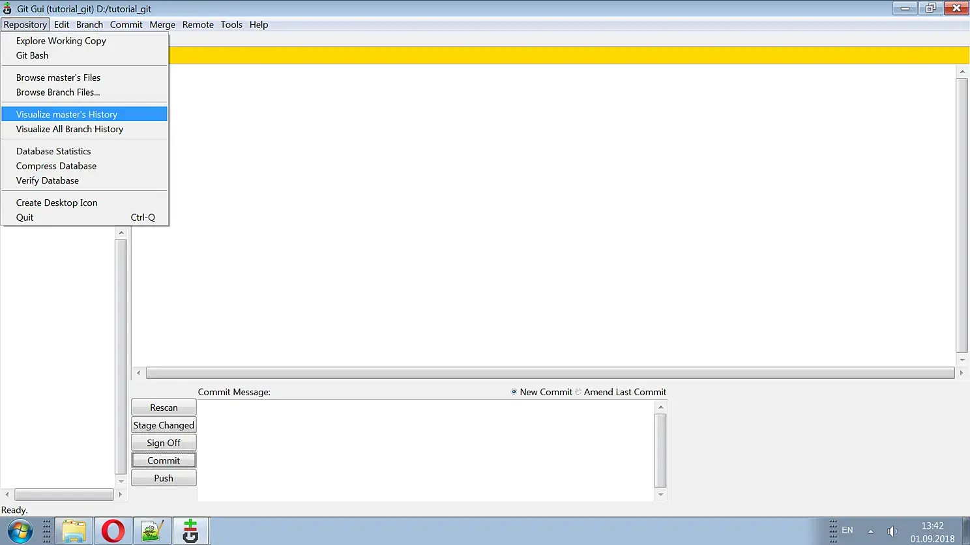
Task: Click commit message vertical scrollbar
Action: click(x=660, y=451)
